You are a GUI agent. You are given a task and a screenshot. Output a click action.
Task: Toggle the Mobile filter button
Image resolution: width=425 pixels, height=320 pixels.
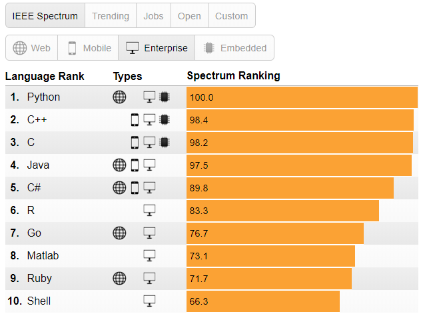pos(88,48)
